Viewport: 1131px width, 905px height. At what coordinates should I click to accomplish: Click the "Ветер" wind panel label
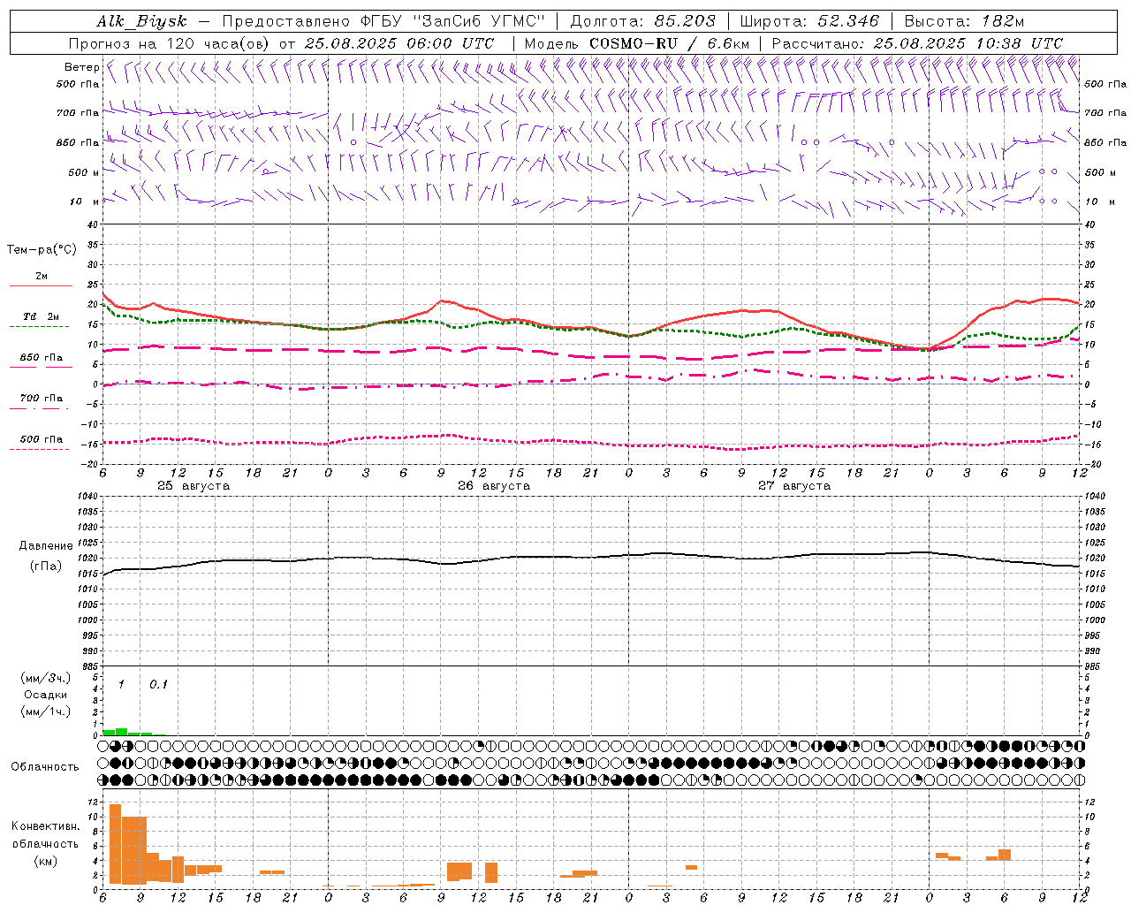click(81, 67)
